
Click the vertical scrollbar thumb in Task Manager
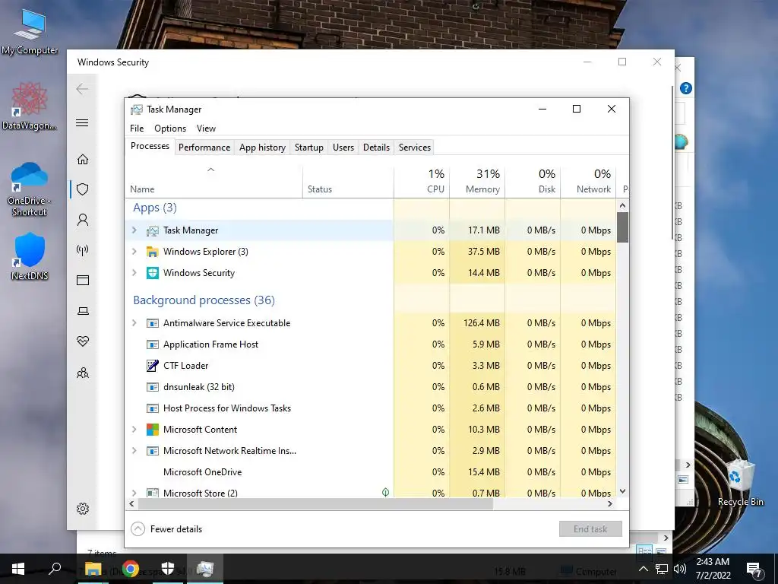623,227
